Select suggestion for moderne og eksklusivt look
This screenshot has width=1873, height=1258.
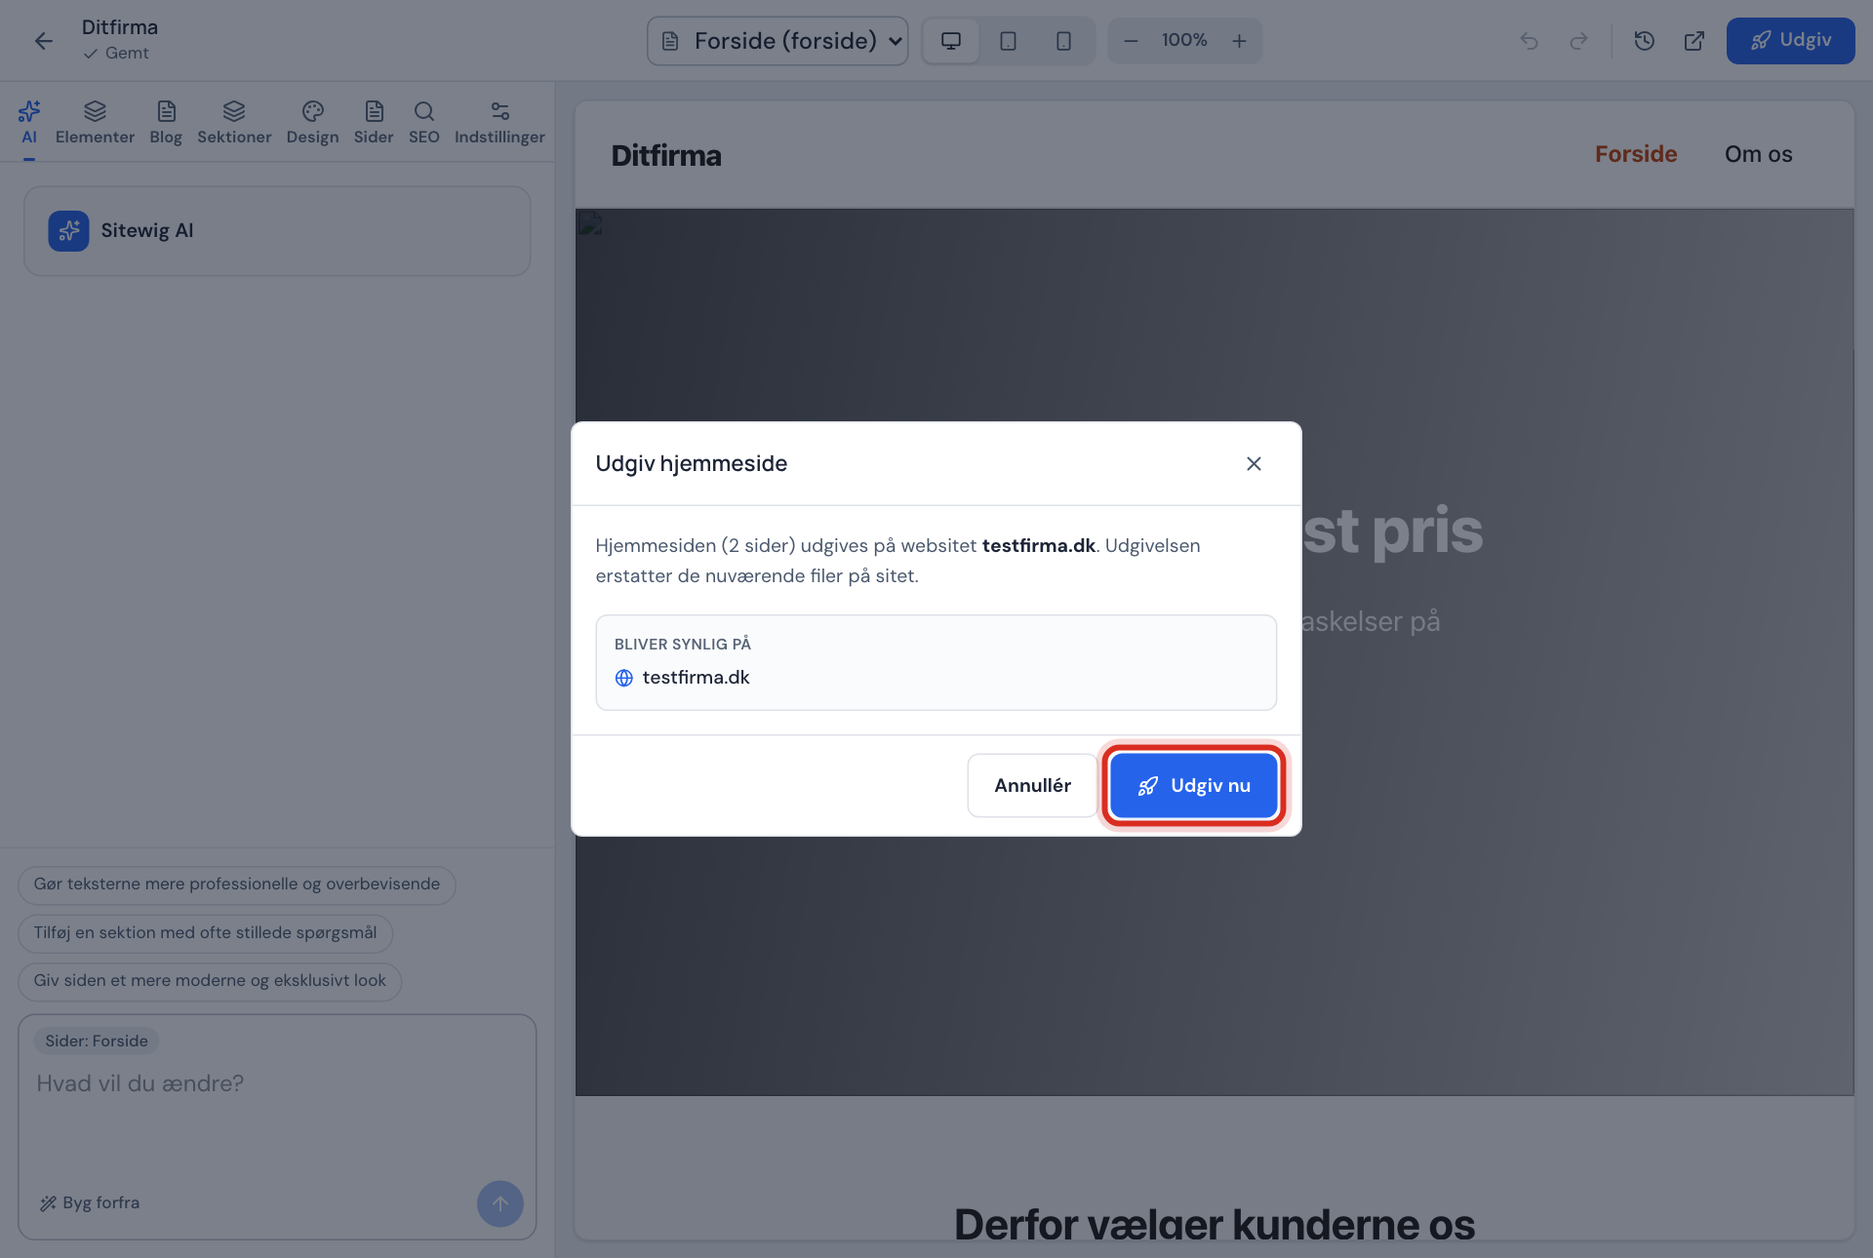[x=210, y=981]
